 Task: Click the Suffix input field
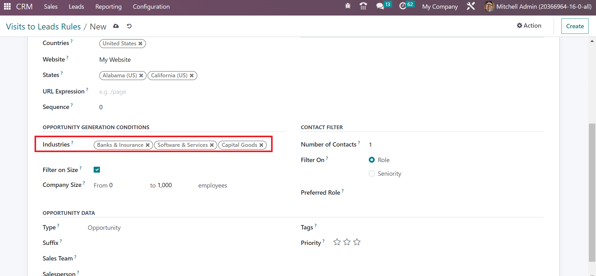click(x=187, y=243)
